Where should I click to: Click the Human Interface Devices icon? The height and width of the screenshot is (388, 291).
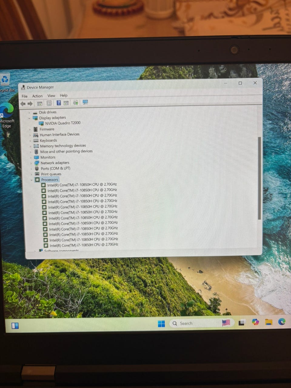36,135
